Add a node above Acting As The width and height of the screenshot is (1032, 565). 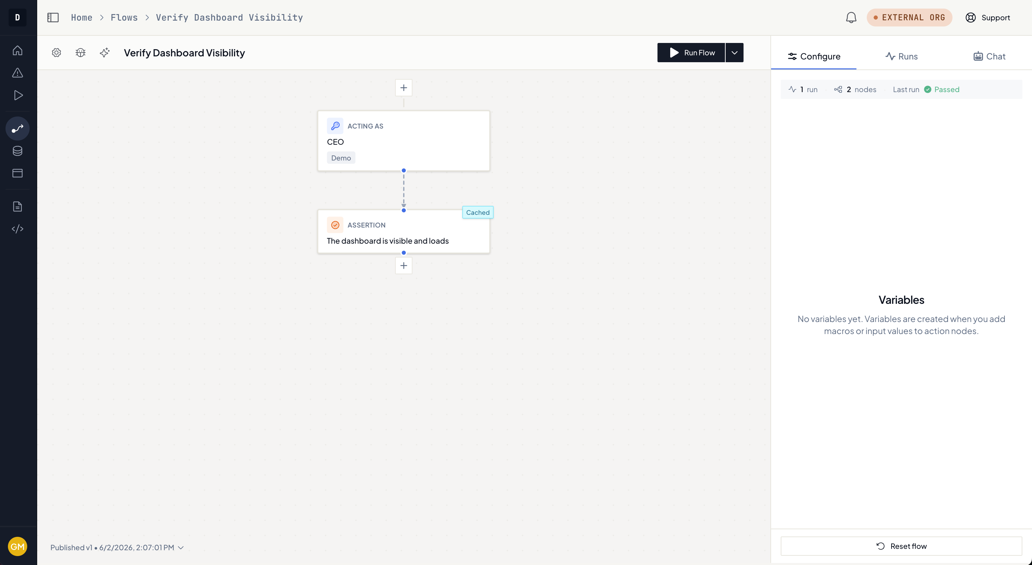(404, 88)
